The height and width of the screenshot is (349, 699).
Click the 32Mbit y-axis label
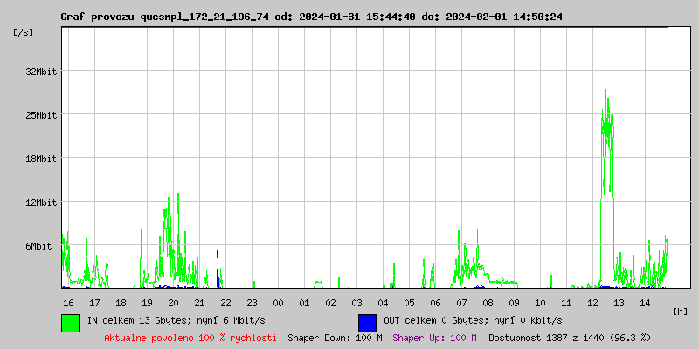pyautogui.click(x=40, y=72)
